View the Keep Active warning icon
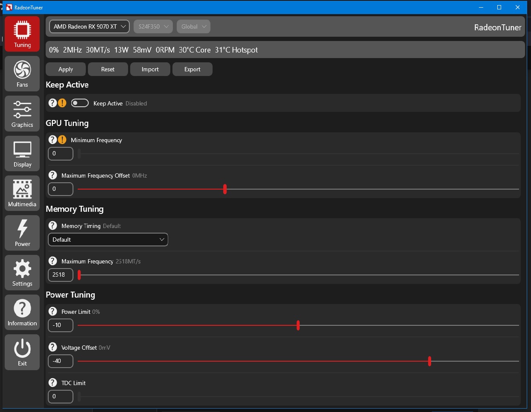Image resolution: width=531 pixels, height=412 pixels. [62, 103]
